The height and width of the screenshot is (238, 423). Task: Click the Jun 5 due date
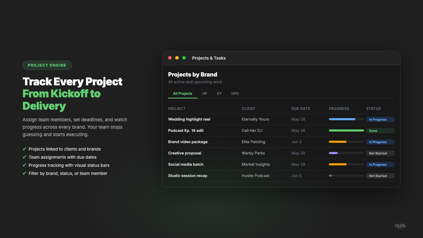tap(296, 176)
